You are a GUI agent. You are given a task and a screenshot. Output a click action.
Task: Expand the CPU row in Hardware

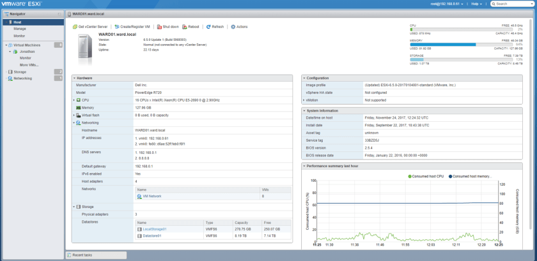coord(74,100)
